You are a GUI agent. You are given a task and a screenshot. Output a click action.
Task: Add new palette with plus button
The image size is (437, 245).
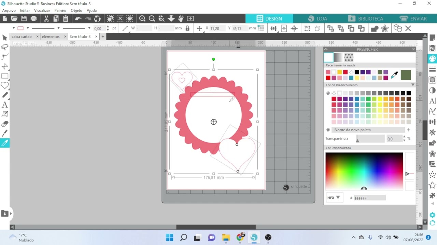(409, 130)
